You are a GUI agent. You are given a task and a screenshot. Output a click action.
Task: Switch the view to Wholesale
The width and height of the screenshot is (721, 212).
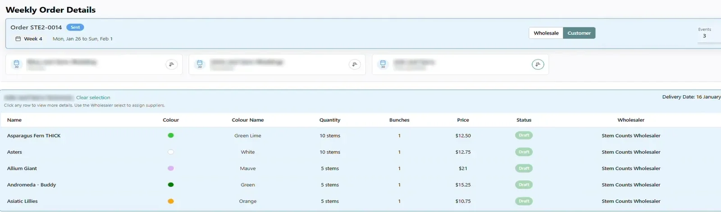click(x=546, y=33)
